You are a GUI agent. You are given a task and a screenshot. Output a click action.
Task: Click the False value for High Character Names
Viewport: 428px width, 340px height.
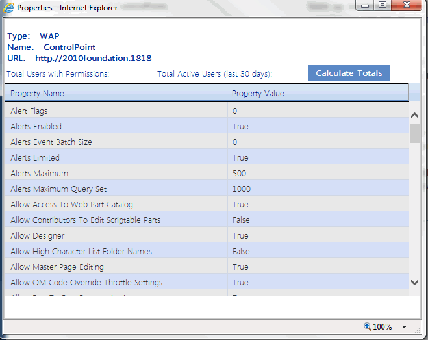coord(241,251)
